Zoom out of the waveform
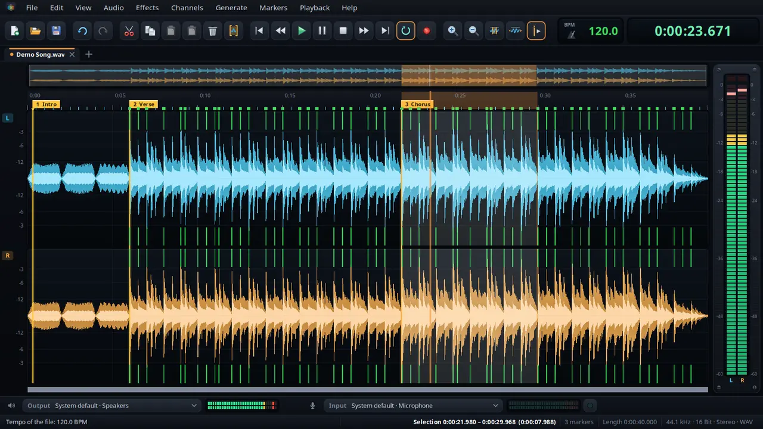 pos(473,31)
